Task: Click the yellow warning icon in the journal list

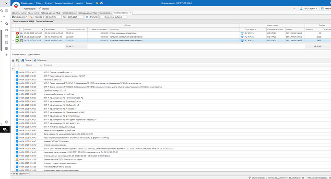Action: [x=17, y=159]
